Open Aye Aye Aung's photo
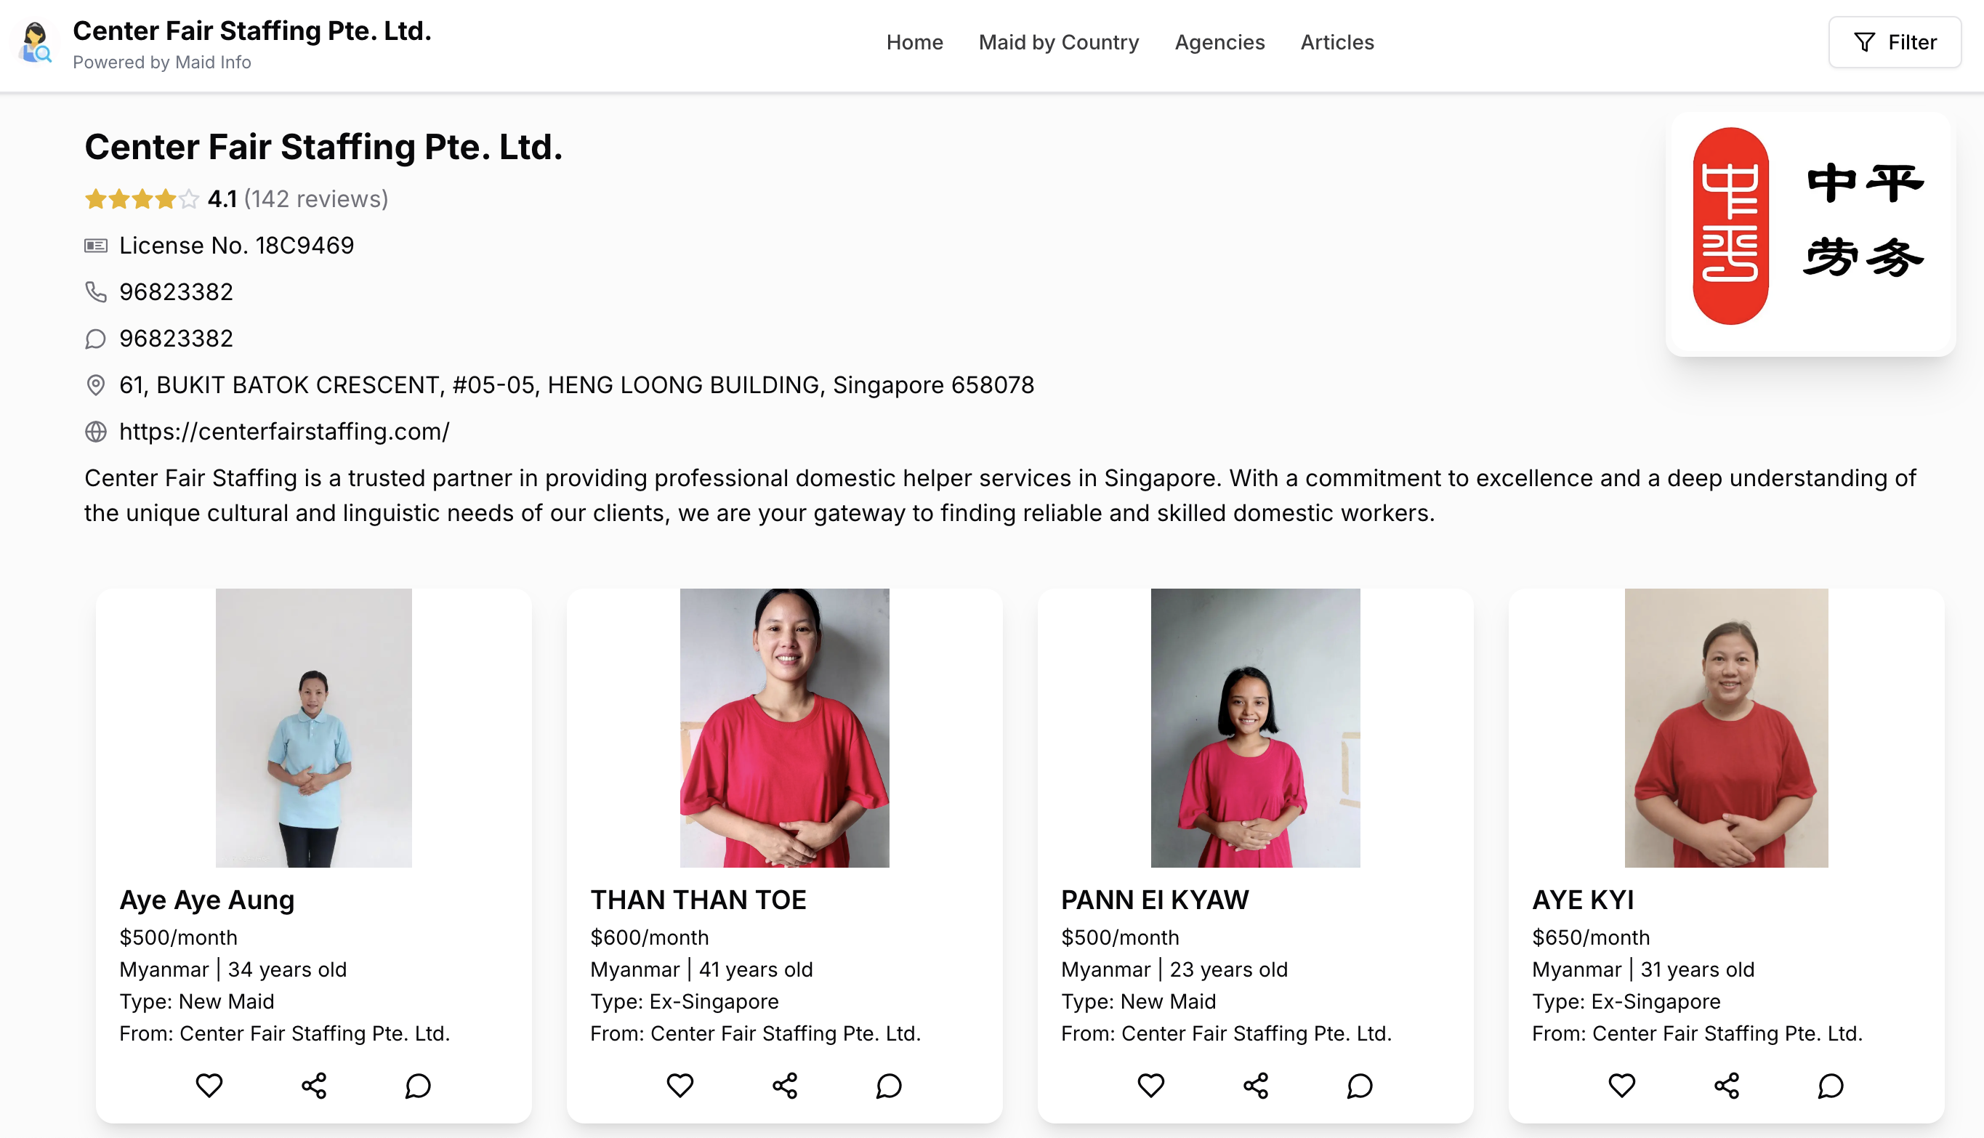The height and width of the screenshot is (1138, 1984). coord(313,727)
